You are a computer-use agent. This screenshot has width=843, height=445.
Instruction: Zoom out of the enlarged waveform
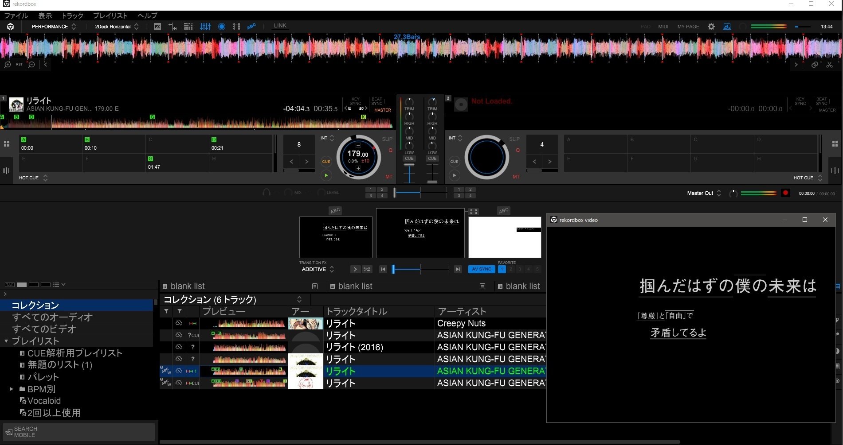coord(31,65)
